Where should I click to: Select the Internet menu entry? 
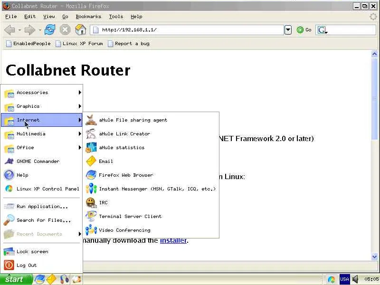click(42, 120)
